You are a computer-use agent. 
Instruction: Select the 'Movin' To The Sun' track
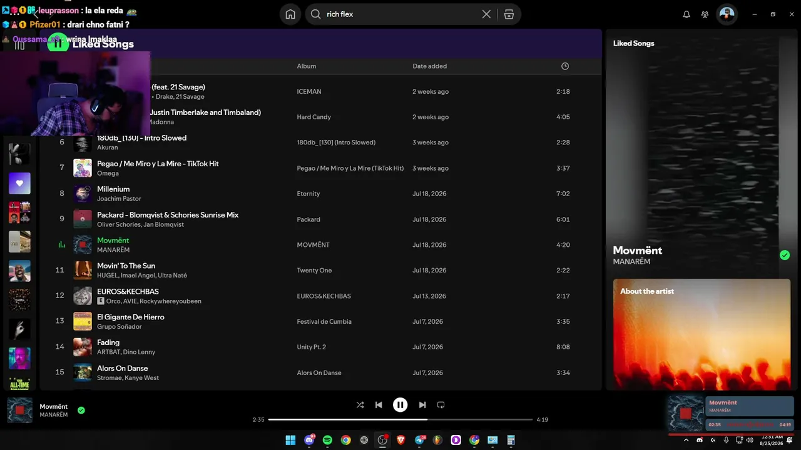[126, 266]
